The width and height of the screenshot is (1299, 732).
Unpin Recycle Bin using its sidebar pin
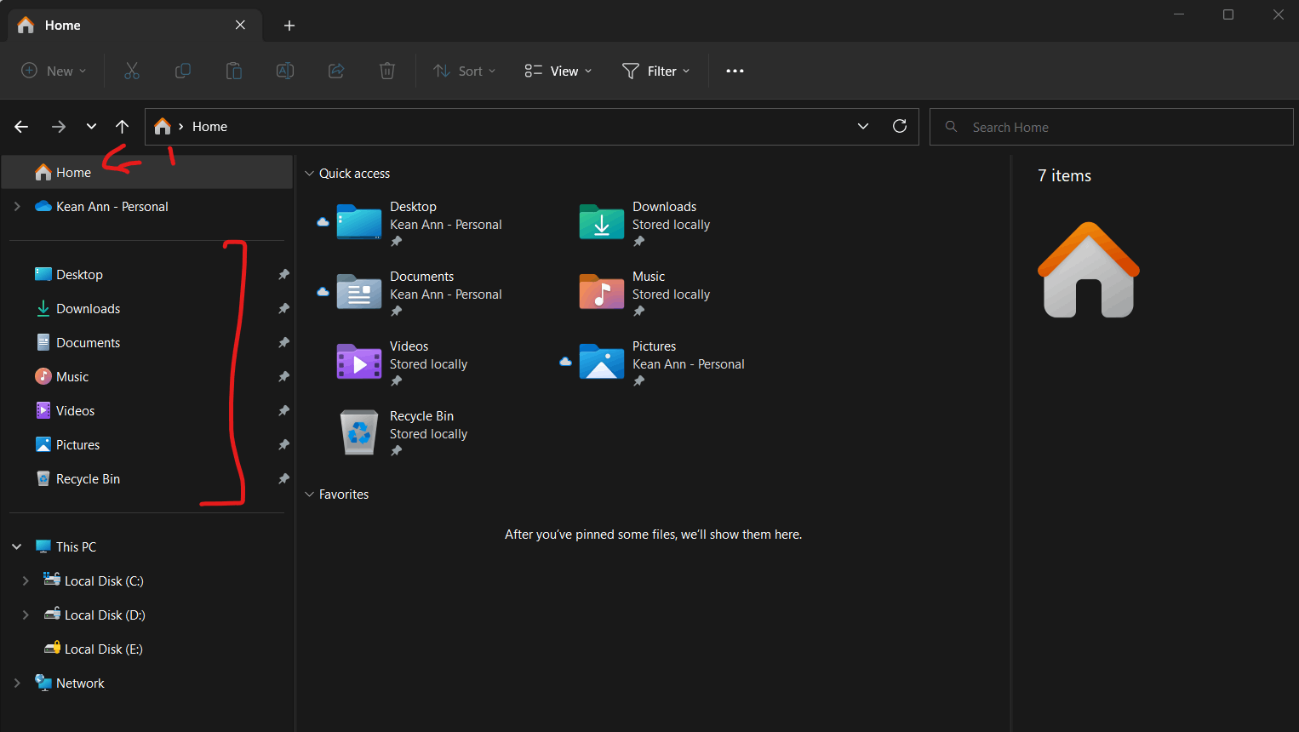click(283, 479)
